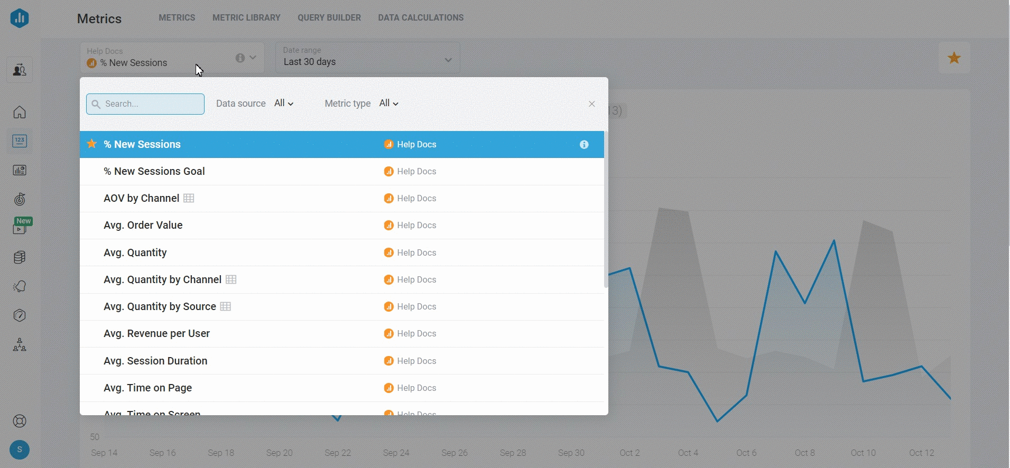This screenshot has height=468, width=1010.
Task: Open the Date range dropdown
Action: click(x=367, y=58)
